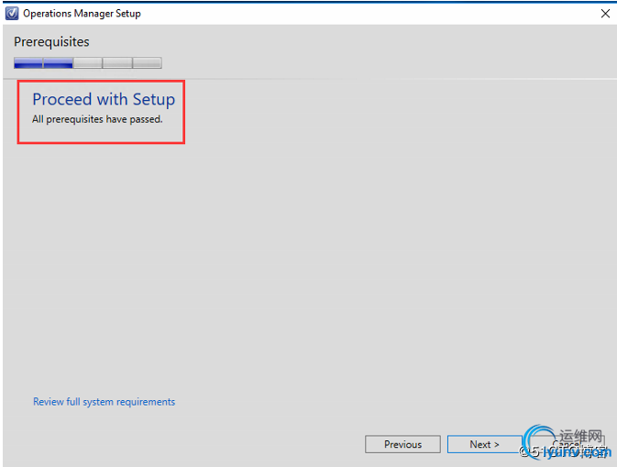Open Review full system requirements link
The height and width of the screenshot is (467, 617).
pos(104,402)
